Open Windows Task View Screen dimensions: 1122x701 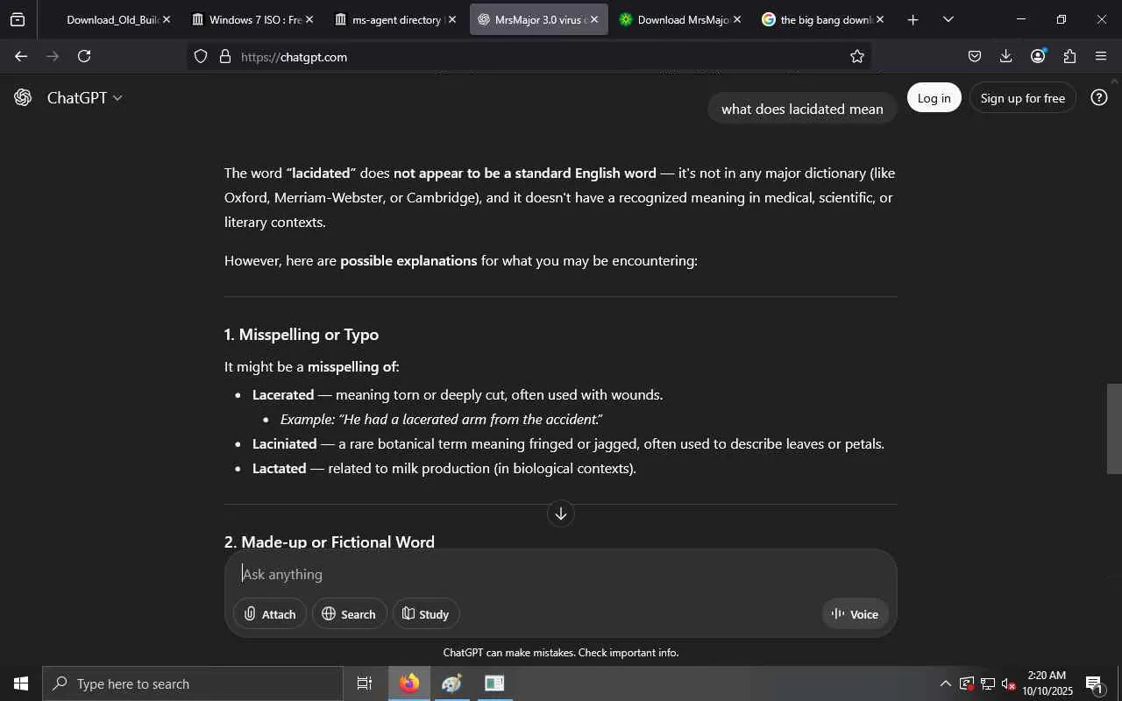coord(365,683)
